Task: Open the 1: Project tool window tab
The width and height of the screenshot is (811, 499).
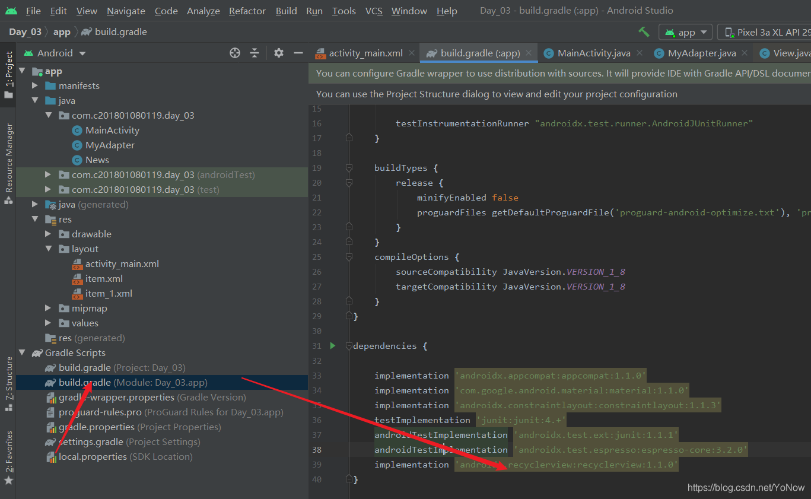Action: click(x=8, y=75)
